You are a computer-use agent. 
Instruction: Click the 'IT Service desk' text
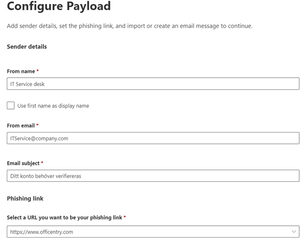(x=27, y=84)
